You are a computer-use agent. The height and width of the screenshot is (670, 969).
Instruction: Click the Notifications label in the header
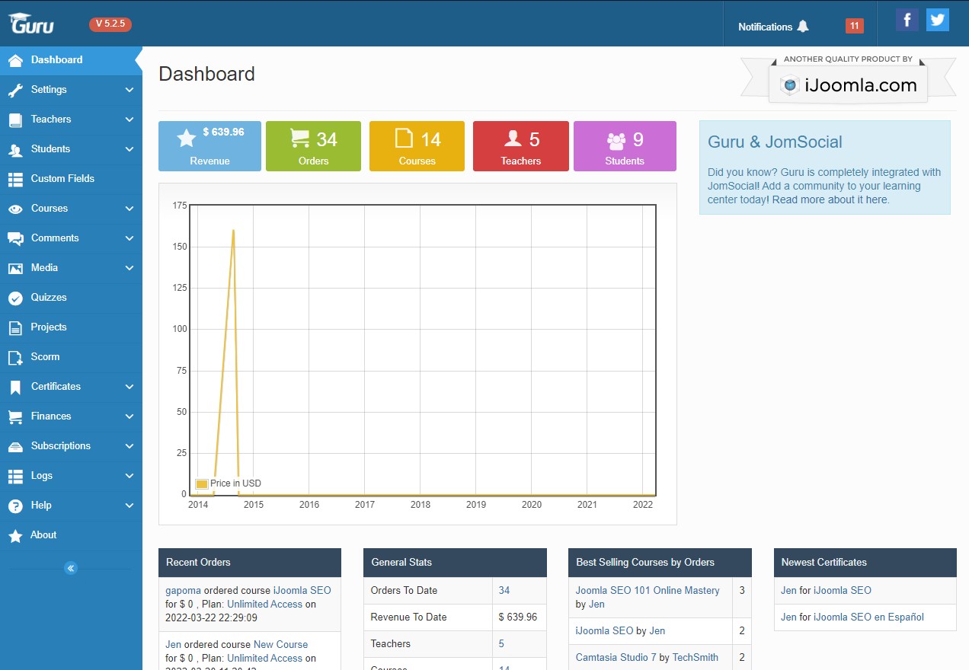click(x=766, y=27)
